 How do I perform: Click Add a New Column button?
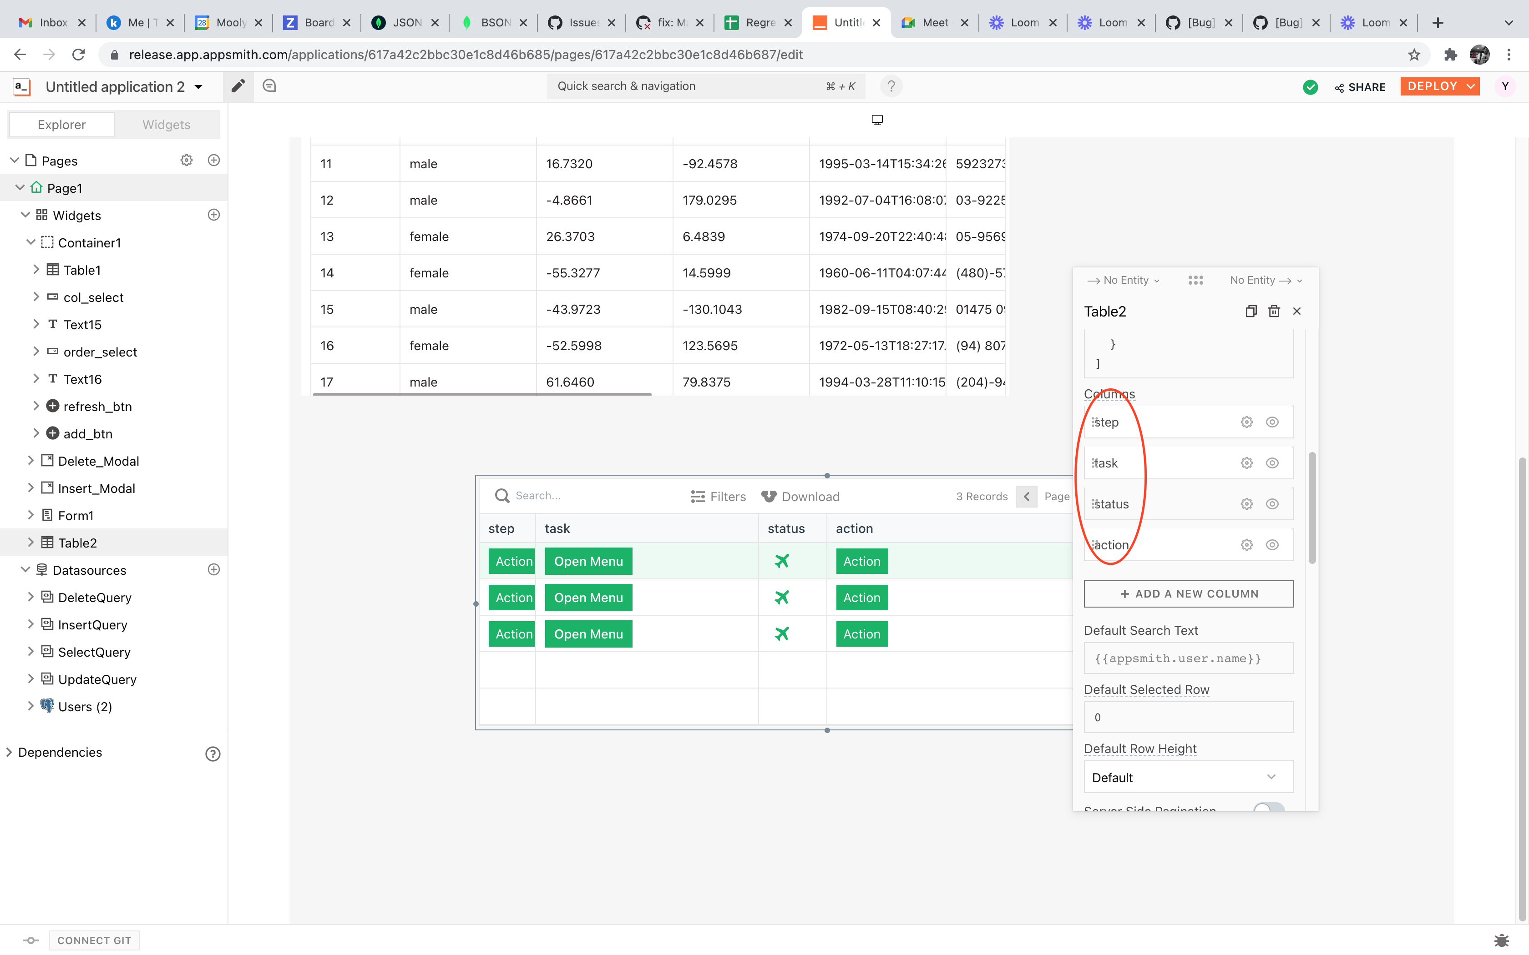[x=1188, y=594]
